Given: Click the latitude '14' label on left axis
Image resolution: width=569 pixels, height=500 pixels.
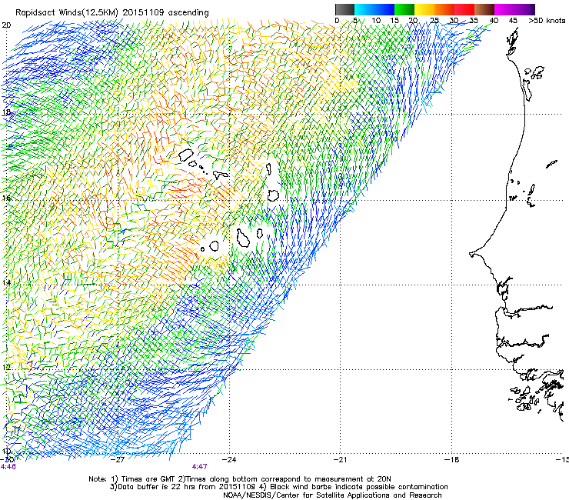Looking at the screenshot, I should 6,282.
